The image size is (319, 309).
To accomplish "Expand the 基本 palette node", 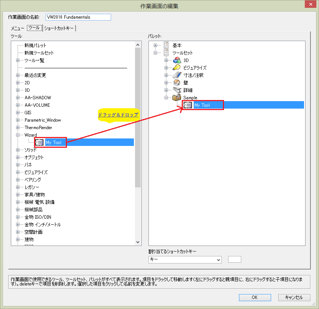I will pyautogui.click(x=155, y=45).
